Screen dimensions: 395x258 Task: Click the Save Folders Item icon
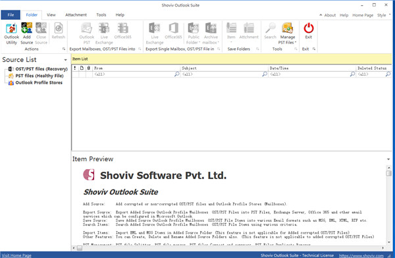pyautogui.click(x=231, y=28)
